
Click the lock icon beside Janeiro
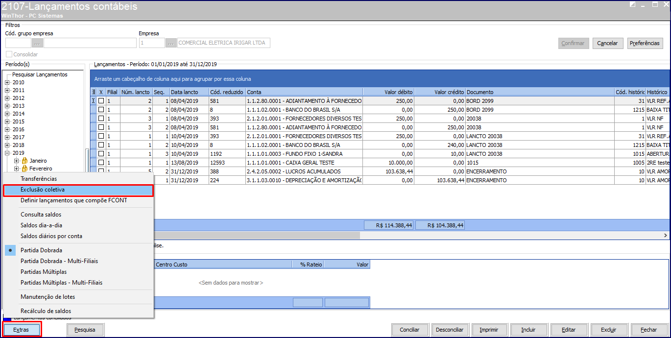coord(24,161)
